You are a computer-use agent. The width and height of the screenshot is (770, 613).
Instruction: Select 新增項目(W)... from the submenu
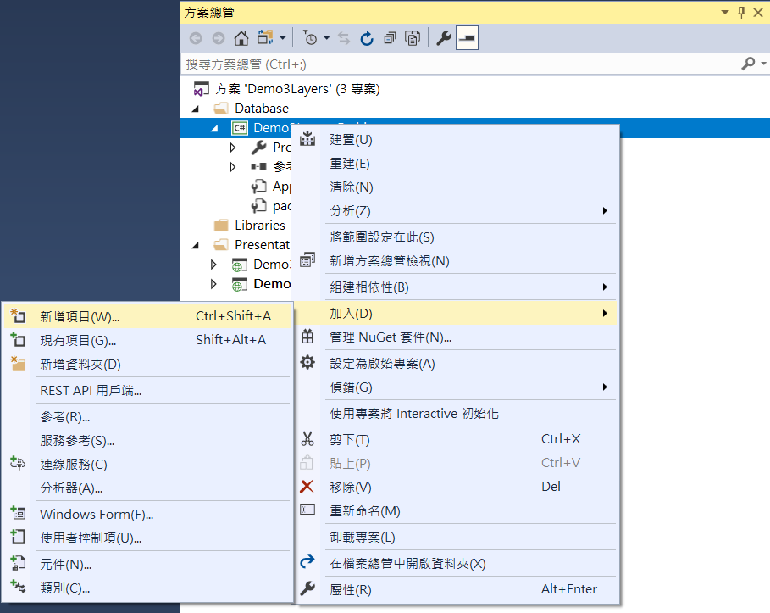point(80,316)
